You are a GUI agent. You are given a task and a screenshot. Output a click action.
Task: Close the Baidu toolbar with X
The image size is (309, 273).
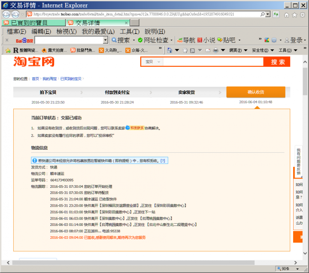[7, 40]
